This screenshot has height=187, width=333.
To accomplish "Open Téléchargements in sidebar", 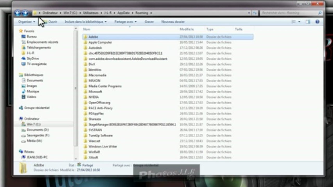I will 39,48.
